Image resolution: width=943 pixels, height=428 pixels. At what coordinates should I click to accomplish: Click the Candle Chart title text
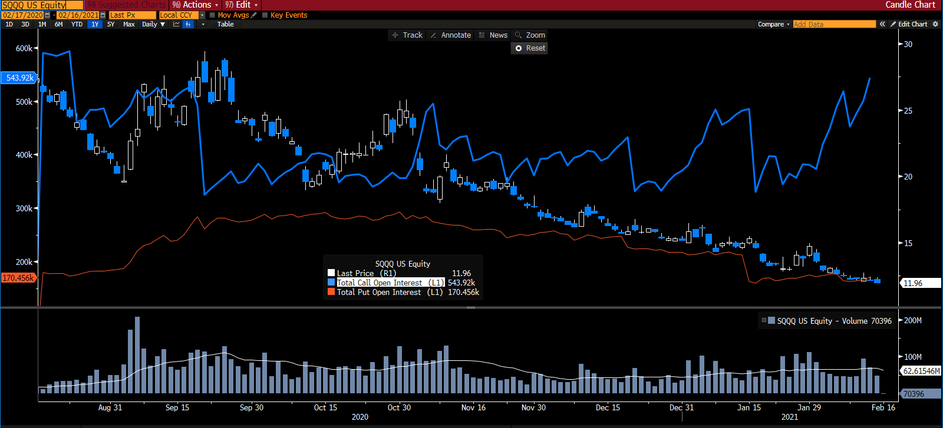tap(910, 5)
